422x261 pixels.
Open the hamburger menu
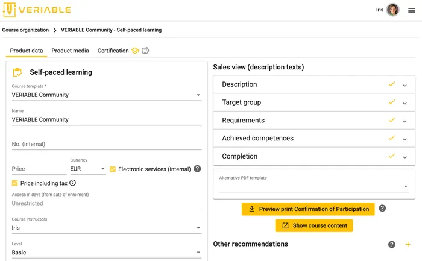[411, 10]
